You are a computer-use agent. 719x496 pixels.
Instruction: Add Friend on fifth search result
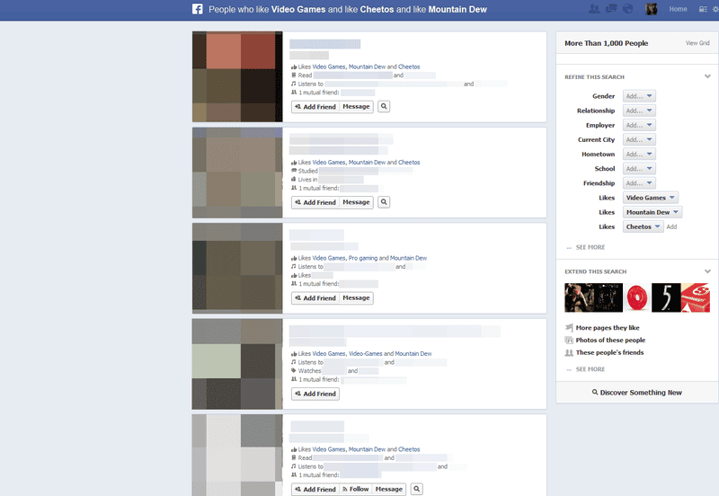point(315,489)
